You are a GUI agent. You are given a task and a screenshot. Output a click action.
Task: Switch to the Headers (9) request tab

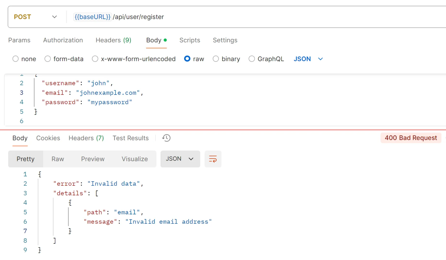[x=113, y=40]
